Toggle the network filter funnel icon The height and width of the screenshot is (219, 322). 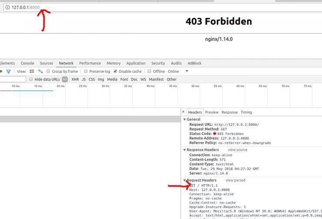pyautogui.click(x=8, y=71)
